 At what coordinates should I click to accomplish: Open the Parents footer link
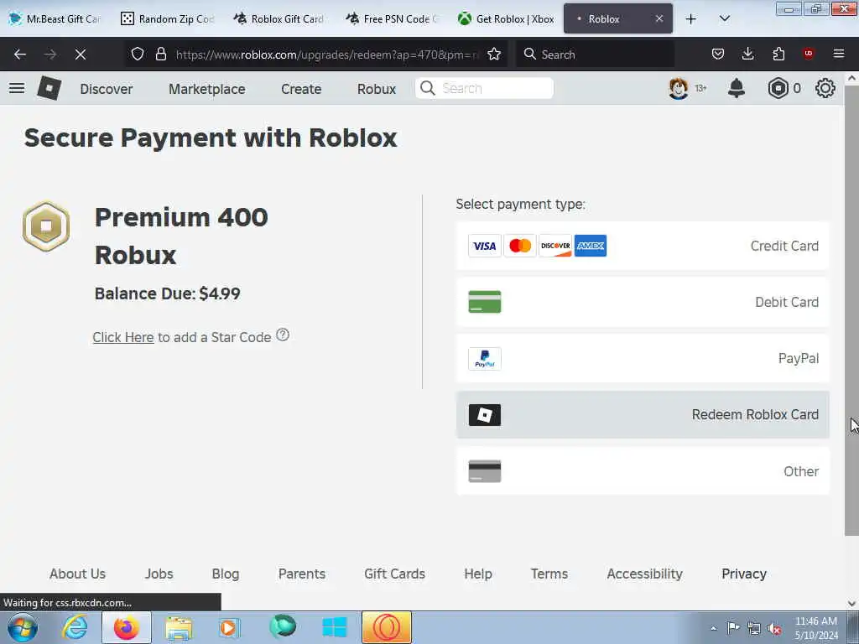pyautogui.click(x=302, y=574)
